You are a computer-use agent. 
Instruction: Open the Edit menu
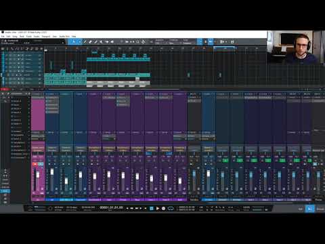point(8,36)
